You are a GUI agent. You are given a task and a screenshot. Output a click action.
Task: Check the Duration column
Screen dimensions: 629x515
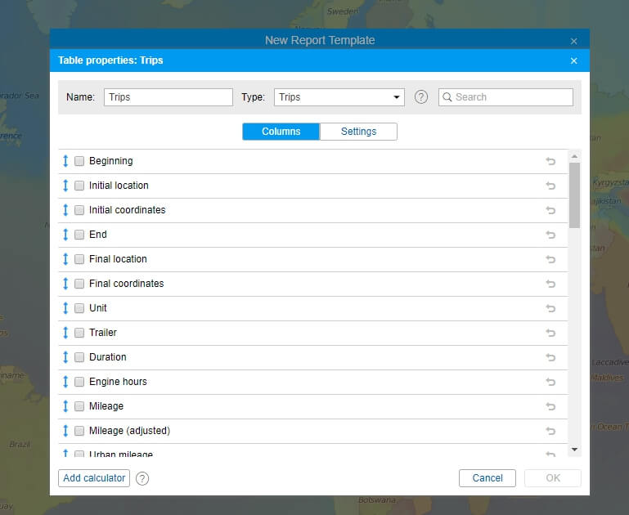79,357
